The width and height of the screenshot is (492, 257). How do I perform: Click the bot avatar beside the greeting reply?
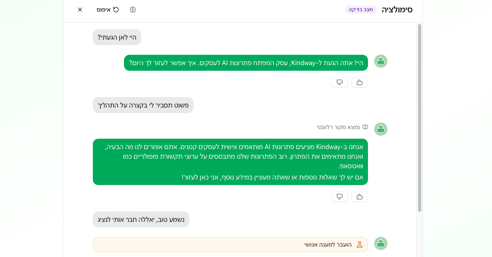[x=380, y=61]
